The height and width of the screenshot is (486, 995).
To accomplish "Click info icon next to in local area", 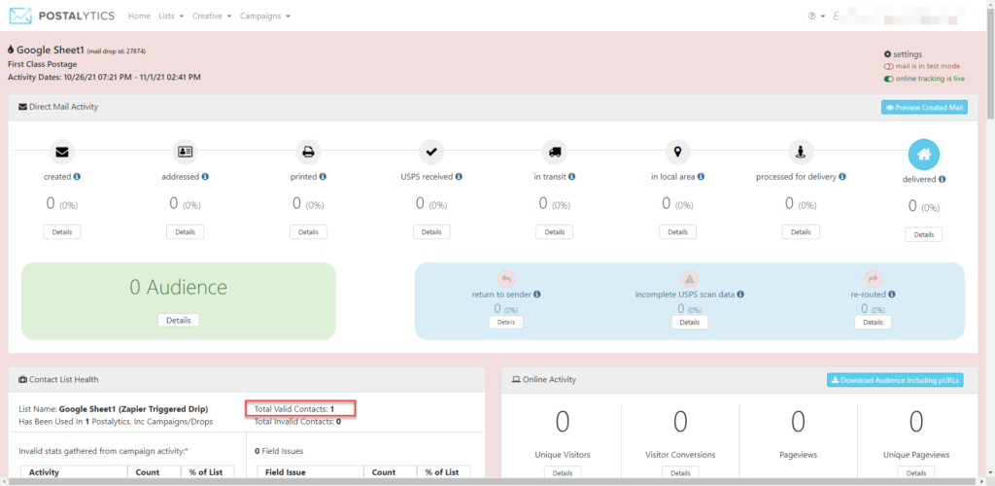I will tap(702, 177).
